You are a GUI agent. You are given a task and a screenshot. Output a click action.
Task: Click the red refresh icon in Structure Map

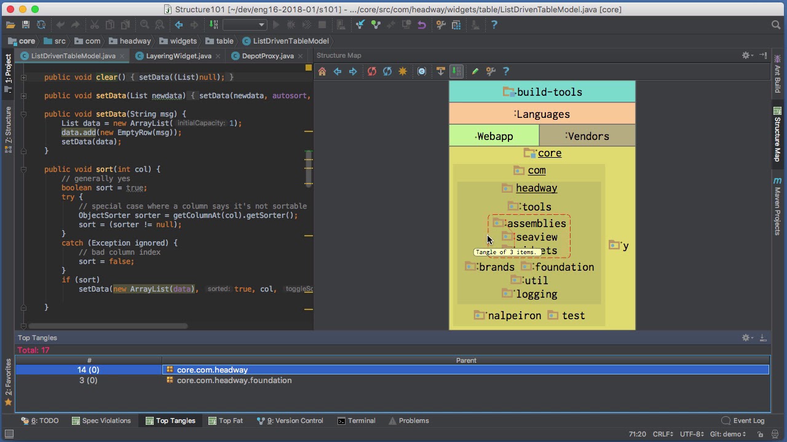[372, 71]
